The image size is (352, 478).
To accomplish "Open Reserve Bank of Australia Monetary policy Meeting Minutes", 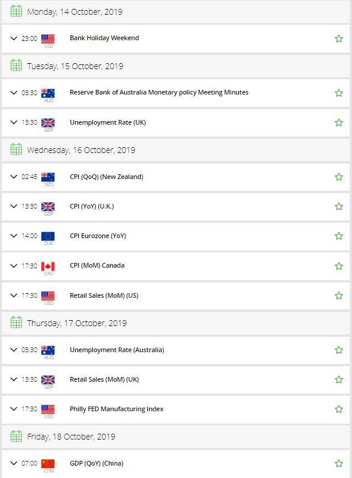I will (x=159, y=92).
